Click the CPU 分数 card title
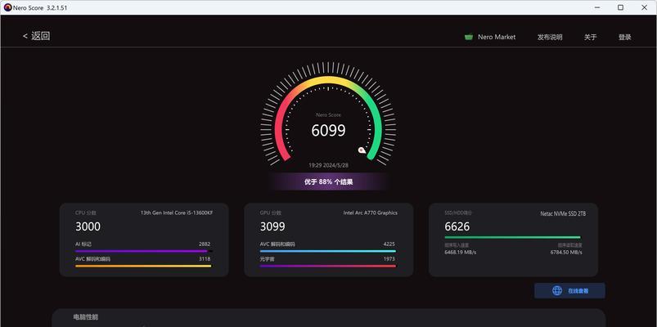 (x=86, y=213)
